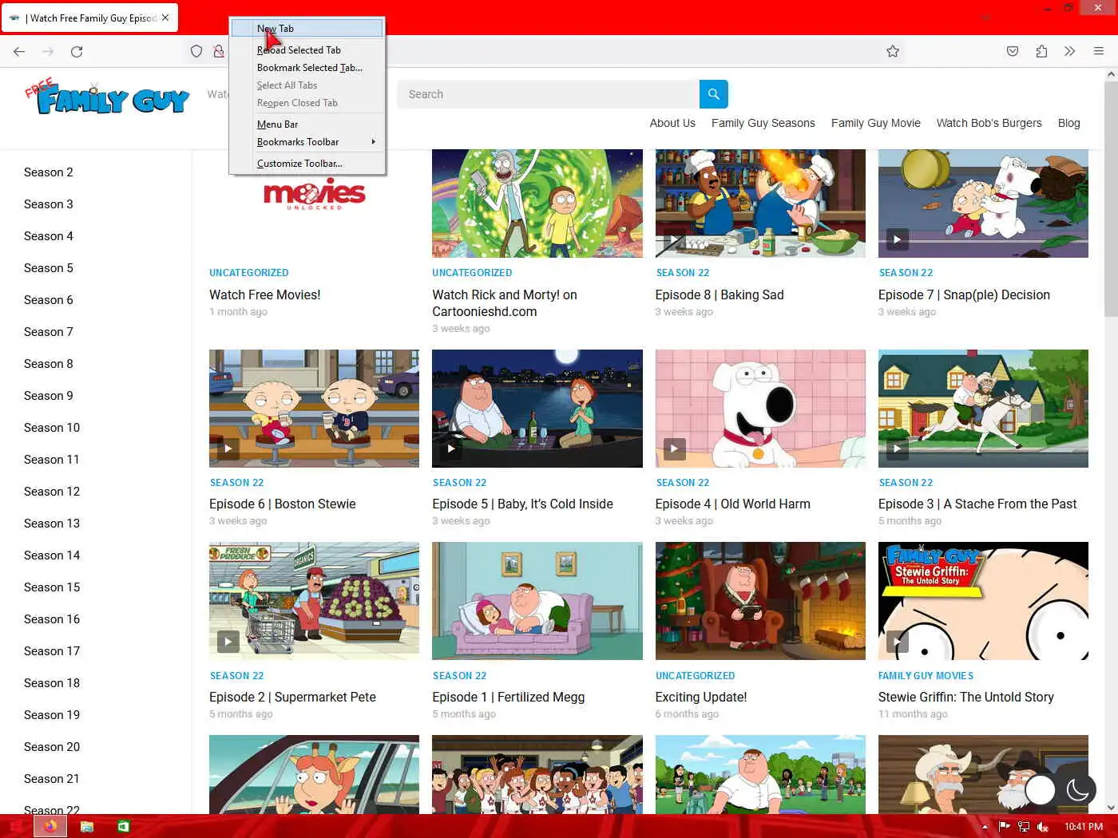Viewport: 1118px width, 838px height.
Task: Open the Blog nav link
Action: point(1068,123)
